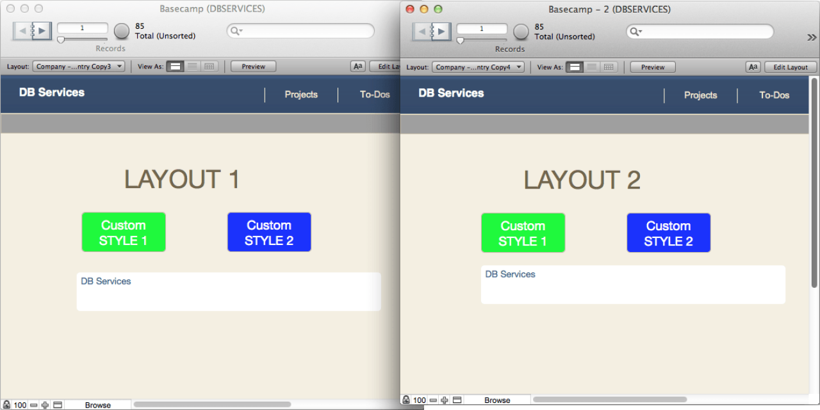Click horizontal scrollbar in Basecamp - 2 window
This screenshot has height=410, width=820.
(610, 399)
